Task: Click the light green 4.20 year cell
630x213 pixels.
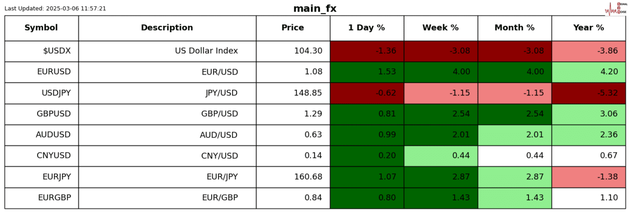Action: (588, 72)
